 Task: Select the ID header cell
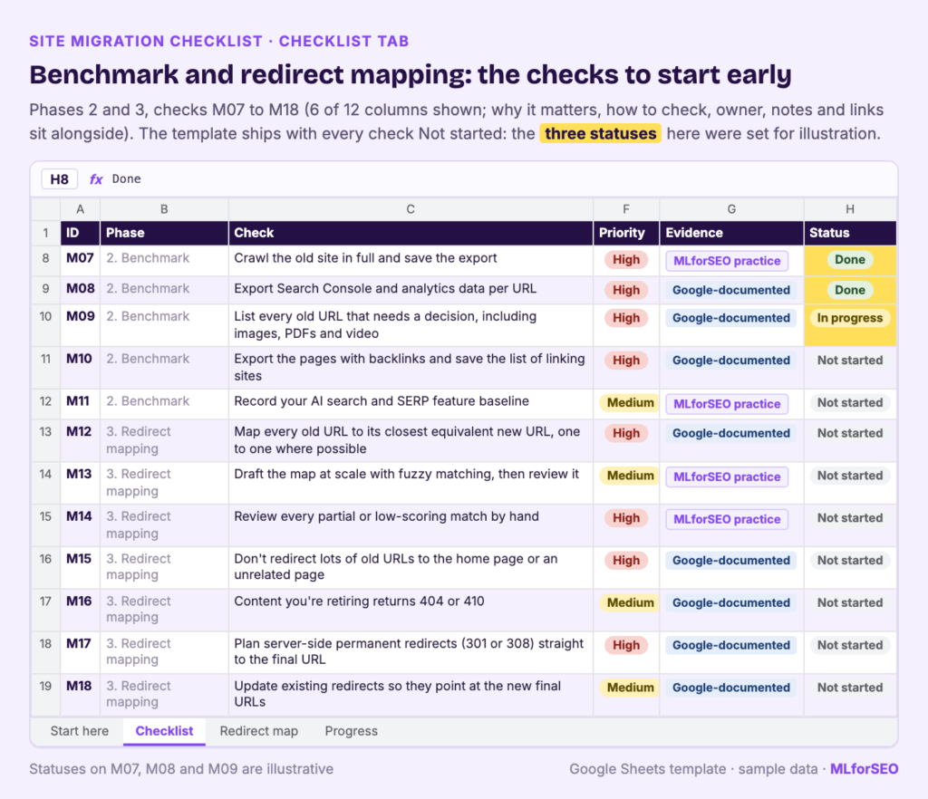point(80,233)
